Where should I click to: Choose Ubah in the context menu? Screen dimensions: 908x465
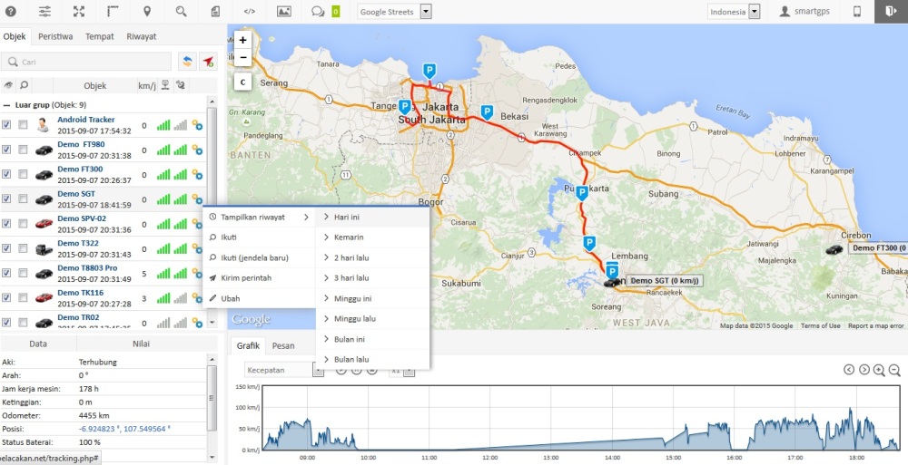tap(259, 298)
